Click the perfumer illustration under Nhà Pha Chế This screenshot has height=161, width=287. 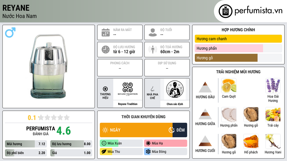[175, 89]
